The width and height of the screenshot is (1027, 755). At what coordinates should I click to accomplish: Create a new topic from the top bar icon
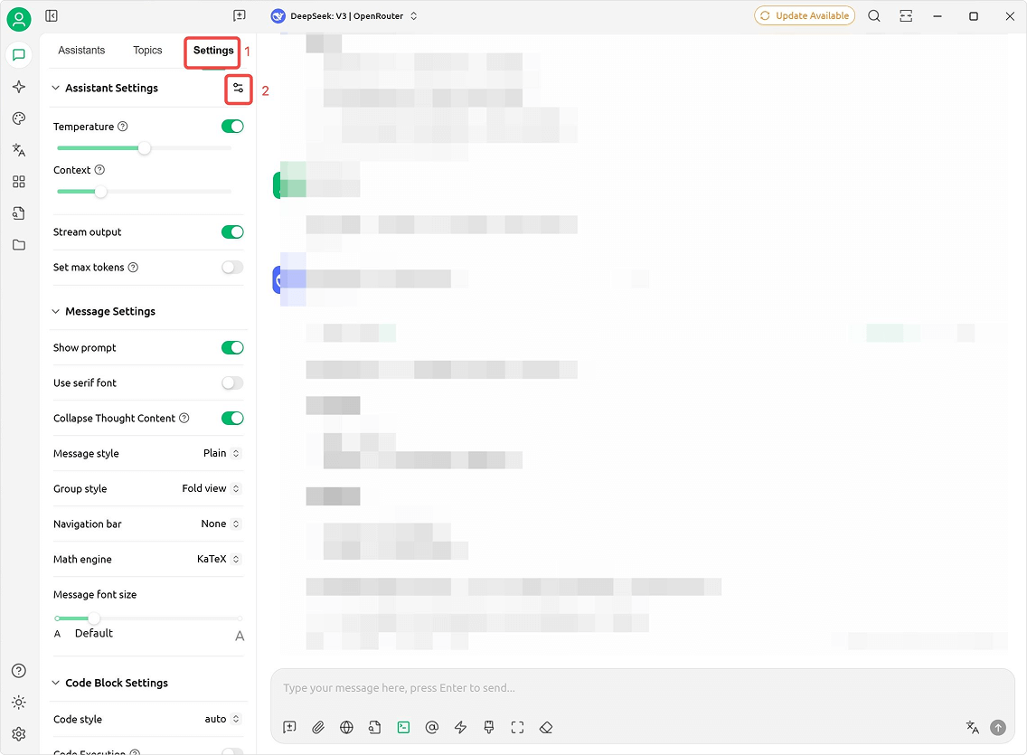click(x=240, y=15)
